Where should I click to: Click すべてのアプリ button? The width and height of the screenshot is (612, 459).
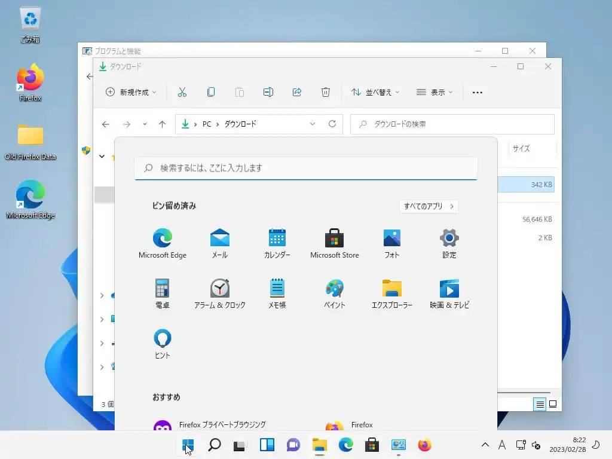(x=429, y=206)
